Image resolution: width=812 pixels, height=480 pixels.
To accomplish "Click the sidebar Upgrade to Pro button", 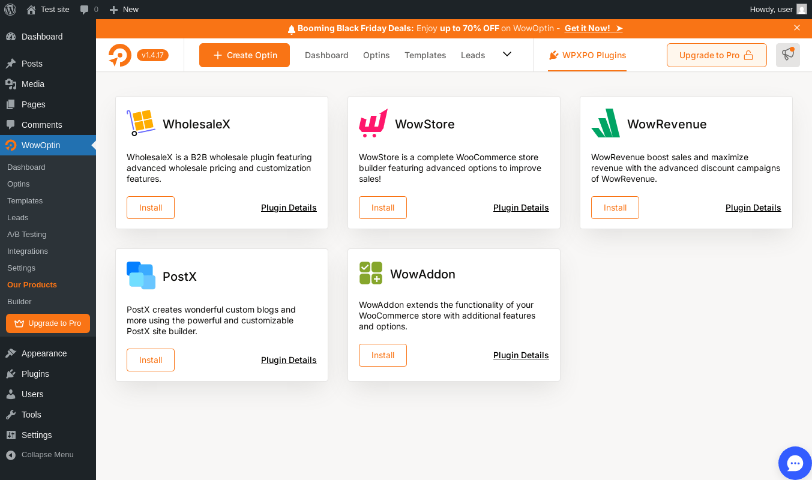I will (48, 323).
